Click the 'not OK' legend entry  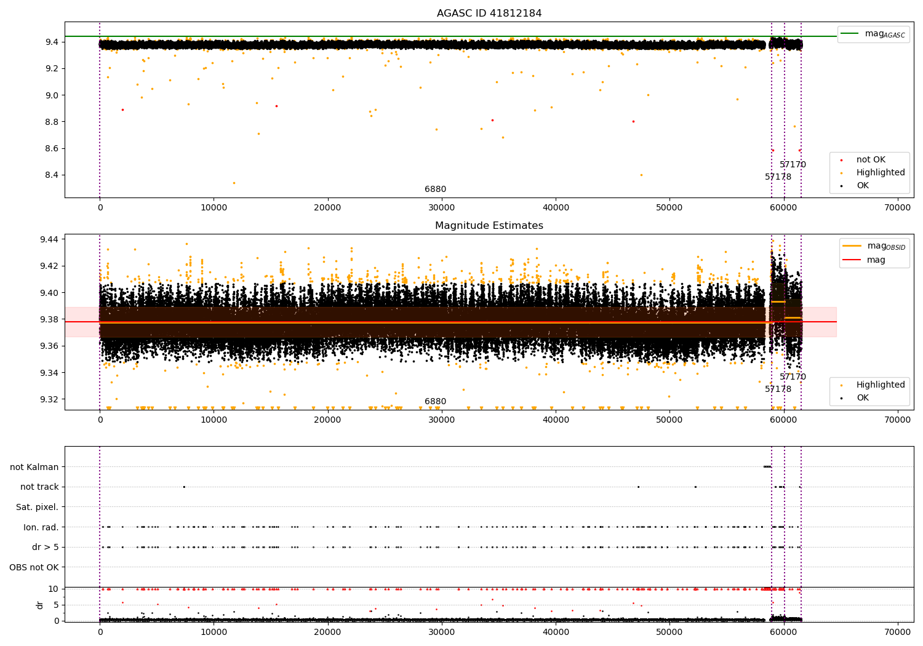pyautogui.click(x=871, y=160)
